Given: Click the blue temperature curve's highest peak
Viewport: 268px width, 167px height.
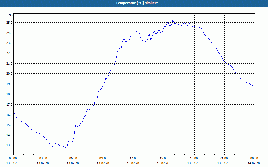Looking at the screenshot, I should [173, 20].
